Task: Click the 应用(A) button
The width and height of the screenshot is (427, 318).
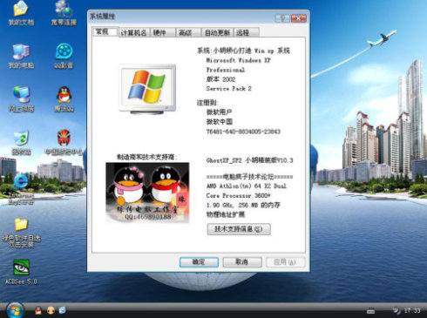Action: coord(285,262)
